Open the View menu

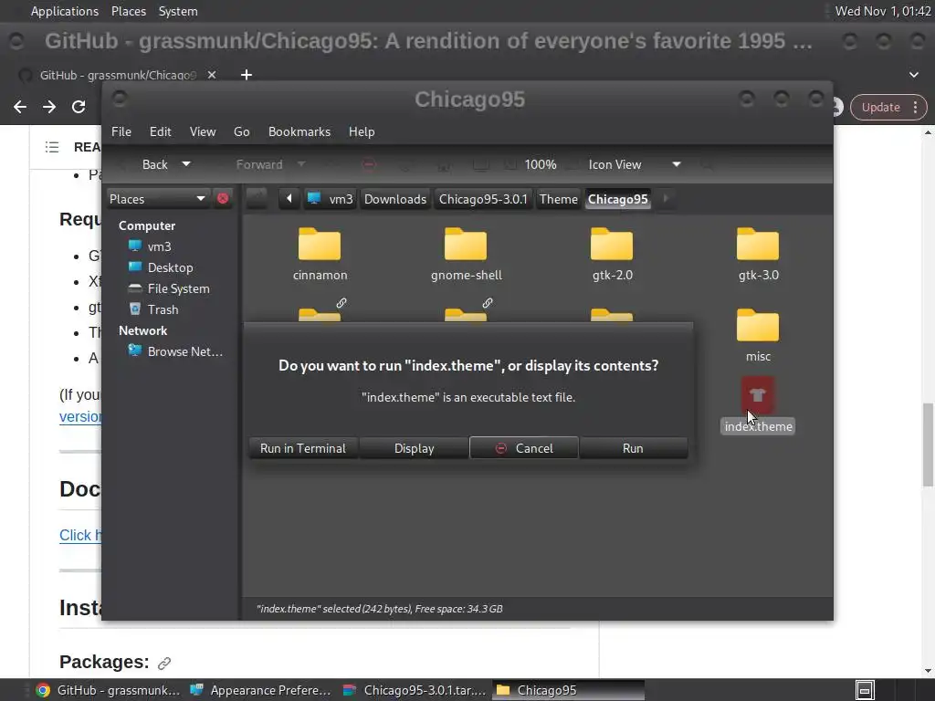click(x=203, y=131)
